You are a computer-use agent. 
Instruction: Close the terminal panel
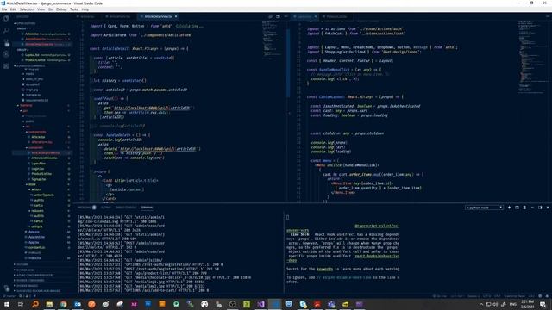point(548,208)
